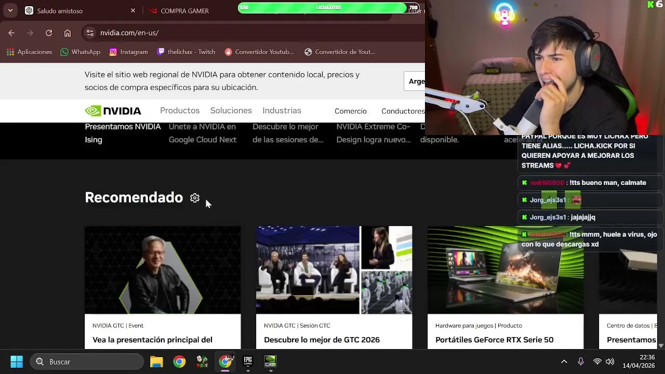Viewport: 665px width, 374px height.
Task: Click 'Hardware para juegos | Producto' label
Action: point(478,326)
